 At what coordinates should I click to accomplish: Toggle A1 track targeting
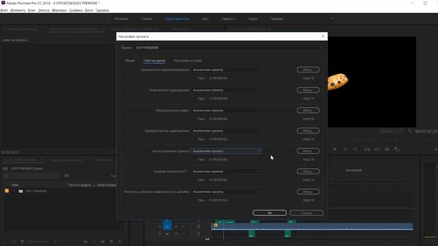[167, 226]
